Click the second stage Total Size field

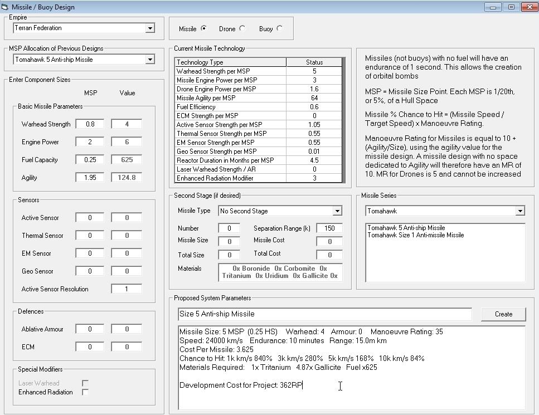[229, 255]
